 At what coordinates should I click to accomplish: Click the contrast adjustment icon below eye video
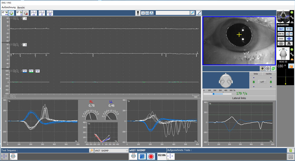(x=262, y=69)
